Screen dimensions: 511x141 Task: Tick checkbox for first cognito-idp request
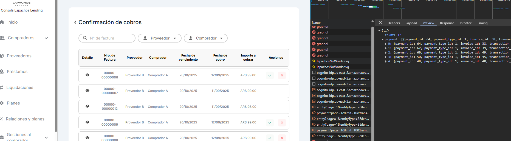(314, 73)
